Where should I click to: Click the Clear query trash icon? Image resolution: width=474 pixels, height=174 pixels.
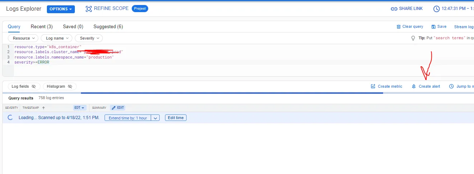(398, 27)
